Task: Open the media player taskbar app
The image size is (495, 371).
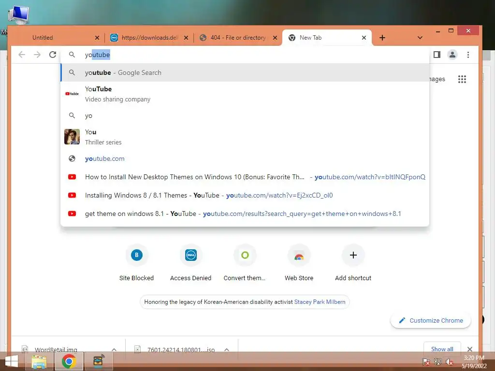Action: [99, 361]
